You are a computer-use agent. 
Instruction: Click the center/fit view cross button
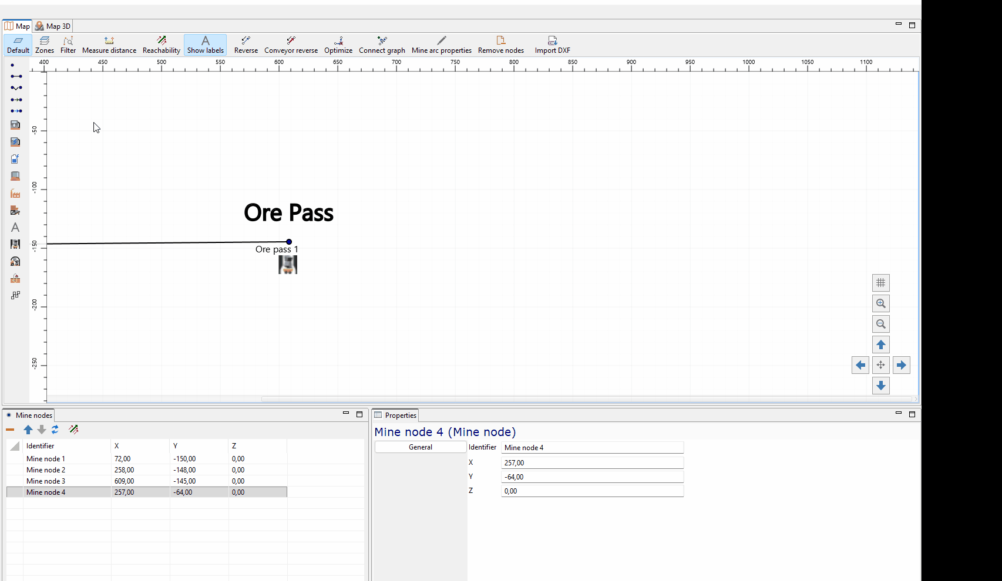[881, 365]
